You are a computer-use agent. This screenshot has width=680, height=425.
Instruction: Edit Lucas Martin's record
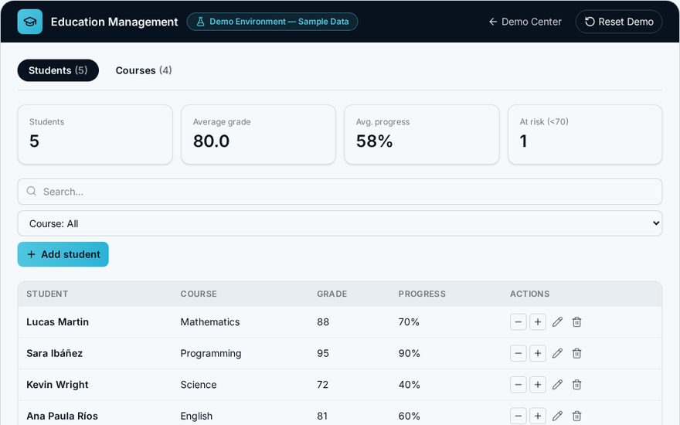[x=557, y=322]
